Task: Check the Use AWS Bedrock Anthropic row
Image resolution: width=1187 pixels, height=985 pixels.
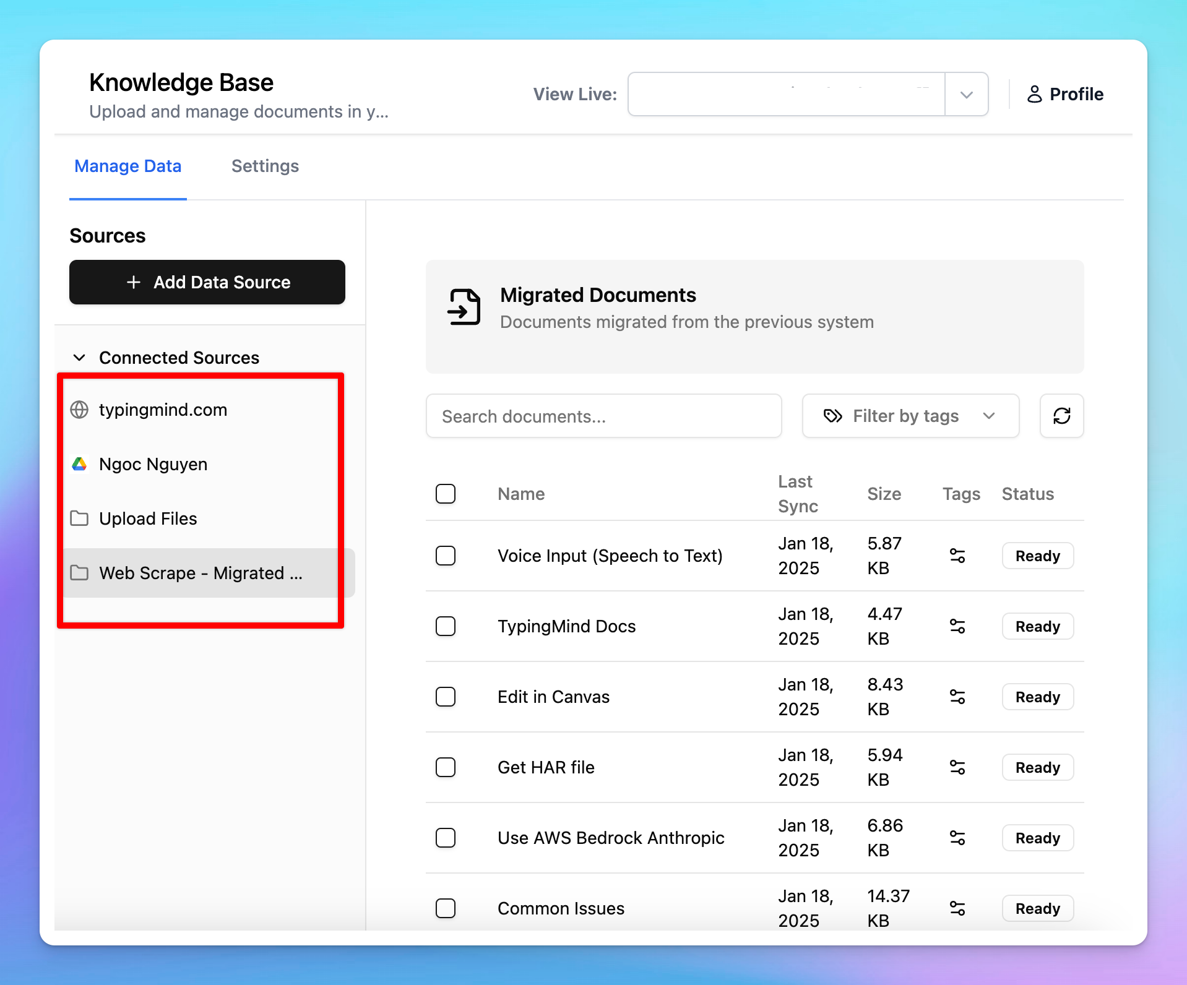Action: coord(446,838)
